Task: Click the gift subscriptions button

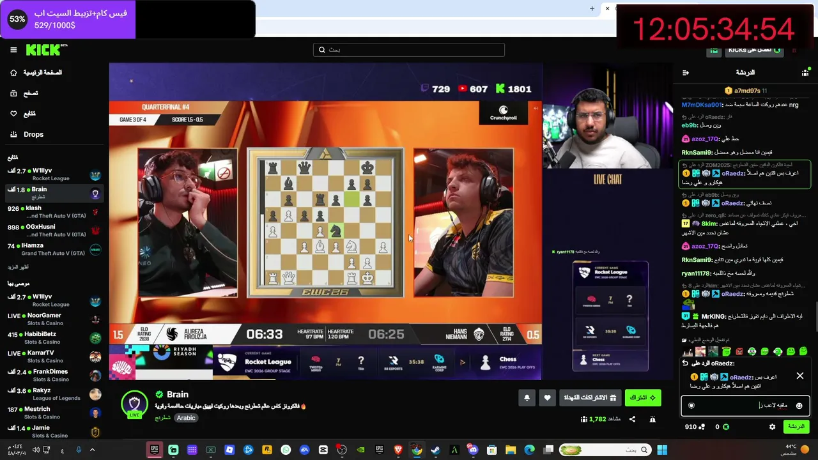Action: pyautogui.click(x=590, y=398)
